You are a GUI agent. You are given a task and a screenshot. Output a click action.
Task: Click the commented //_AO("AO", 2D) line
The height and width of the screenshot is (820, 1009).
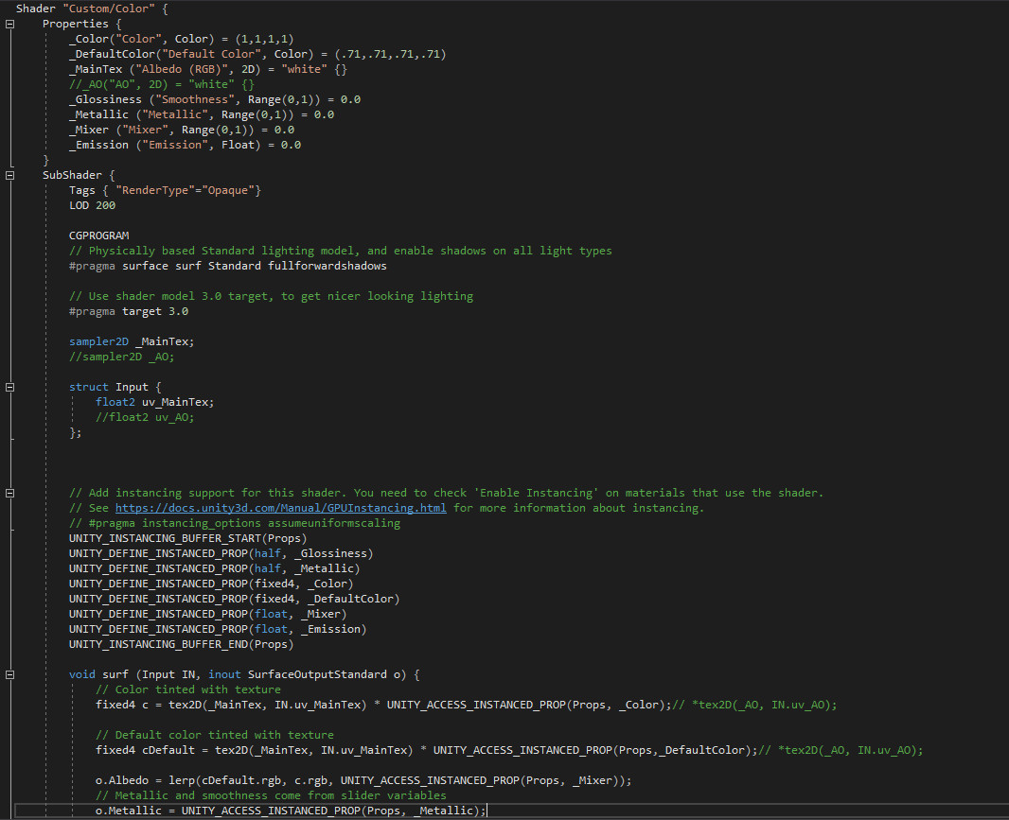162,84
